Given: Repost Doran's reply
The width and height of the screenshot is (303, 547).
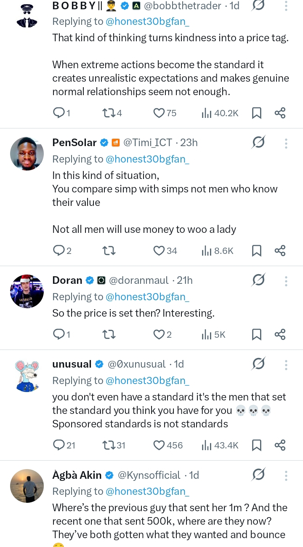Looking at the screenshot, I should [x=109, y=334].
